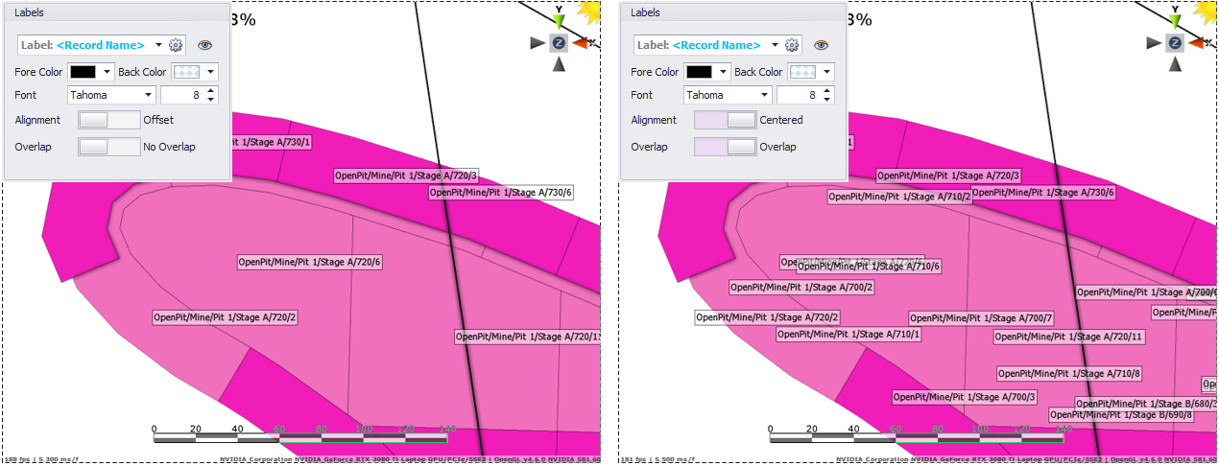Screen dimensions: 1219x466
Task: Select label Stage A/720/3 in right viewport
Action: [948, 176]
